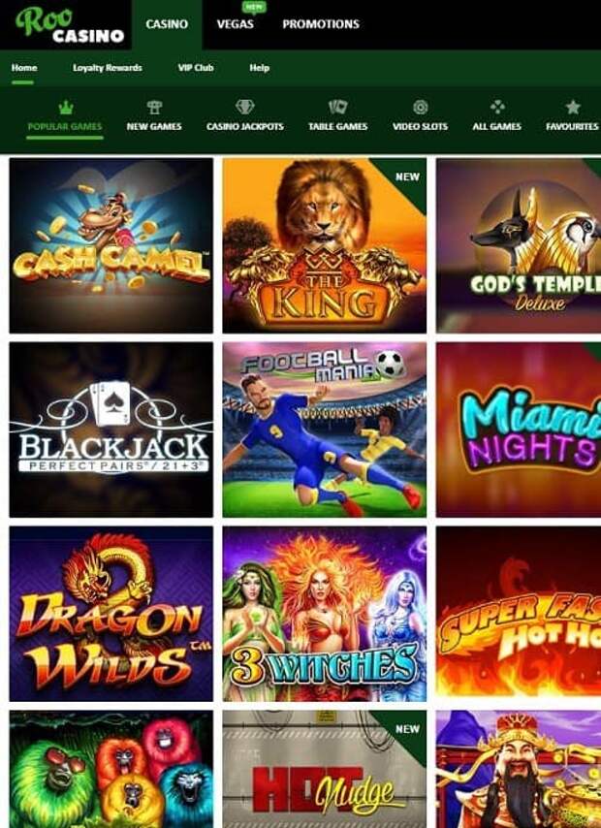This screenshot has height=828, width=601.
Task: Switch to the Vegas tab
Action: (x=235, y=24)
